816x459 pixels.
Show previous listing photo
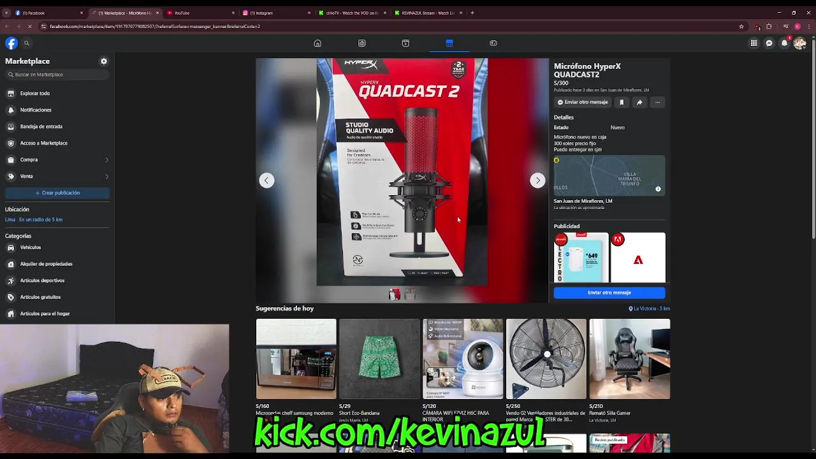(266, 180)
